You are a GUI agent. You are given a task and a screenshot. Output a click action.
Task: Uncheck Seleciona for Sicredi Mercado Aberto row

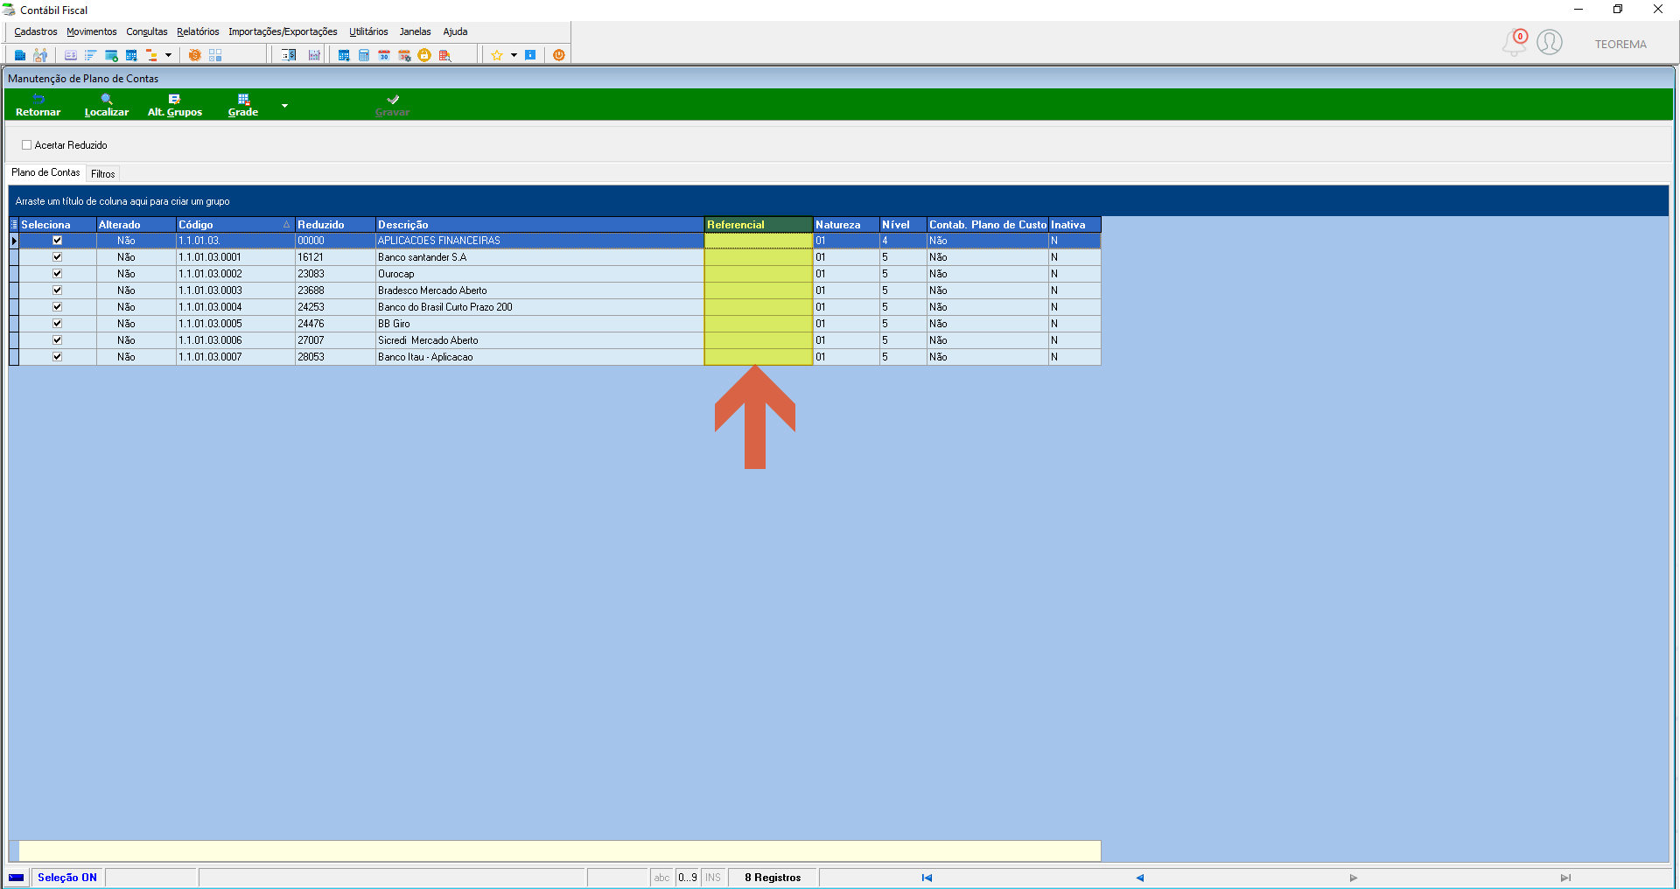(58, 340)
